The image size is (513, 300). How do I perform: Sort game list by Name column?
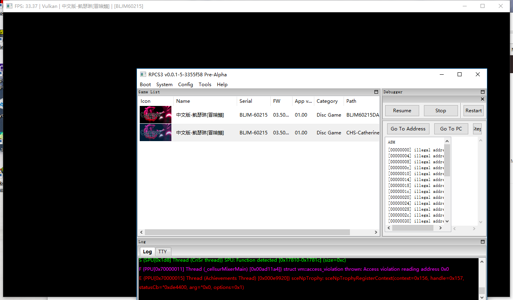(x=205, y=101)
